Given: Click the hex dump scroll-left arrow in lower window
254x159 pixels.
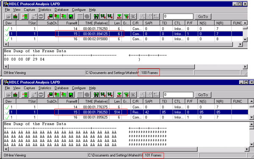Looking at the screenshot, I should tap(6, 149).
